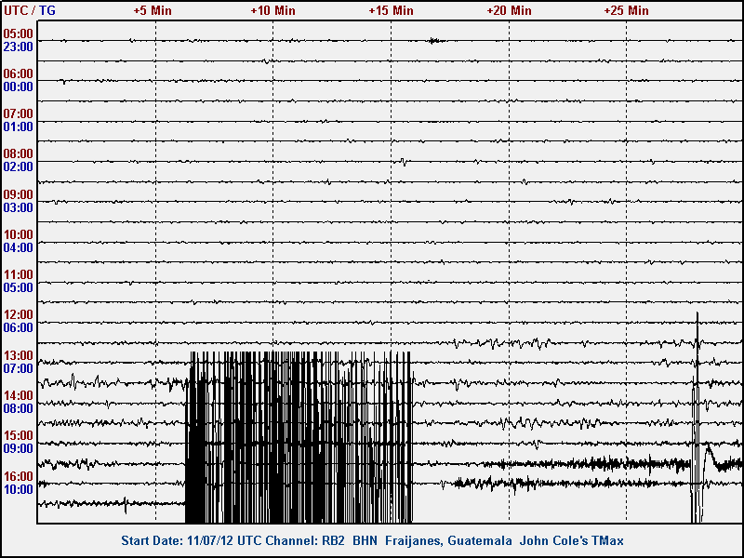Click the 00:00 local time label
Image resolution: width=744 pixels, height=558 pixels.
point(18,86)
